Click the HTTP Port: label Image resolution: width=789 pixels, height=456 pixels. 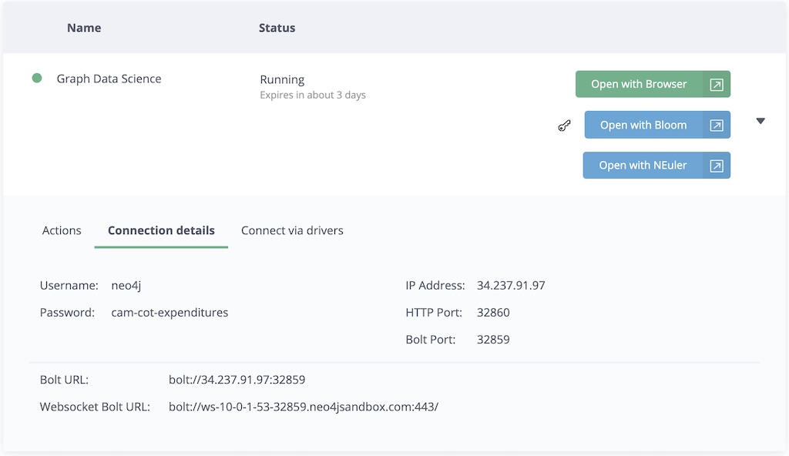click(434, 313)
